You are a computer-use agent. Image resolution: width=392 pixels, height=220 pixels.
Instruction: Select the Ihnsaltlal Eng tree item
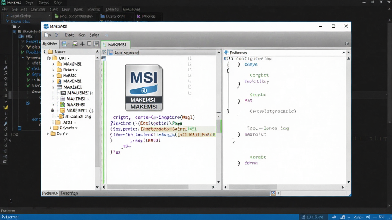pyautogui.click(x=75, y=116)
